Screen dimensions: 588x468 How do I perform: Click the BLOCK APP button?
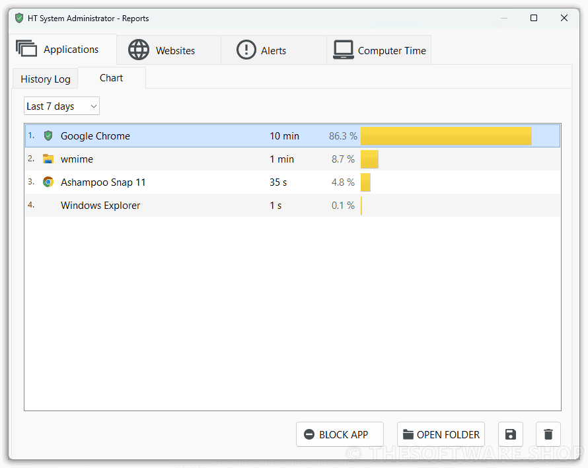pos(340,434)
